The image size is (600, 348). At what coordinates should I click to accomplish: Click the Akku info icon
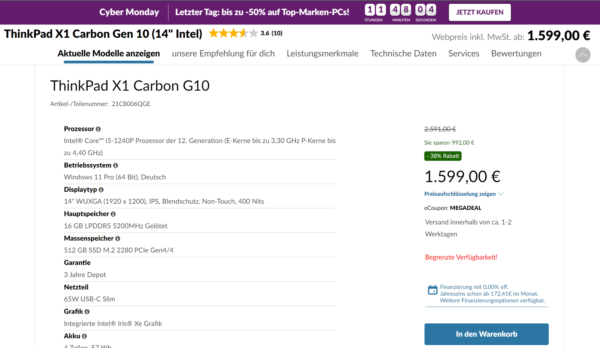click(x=84, y=336)
